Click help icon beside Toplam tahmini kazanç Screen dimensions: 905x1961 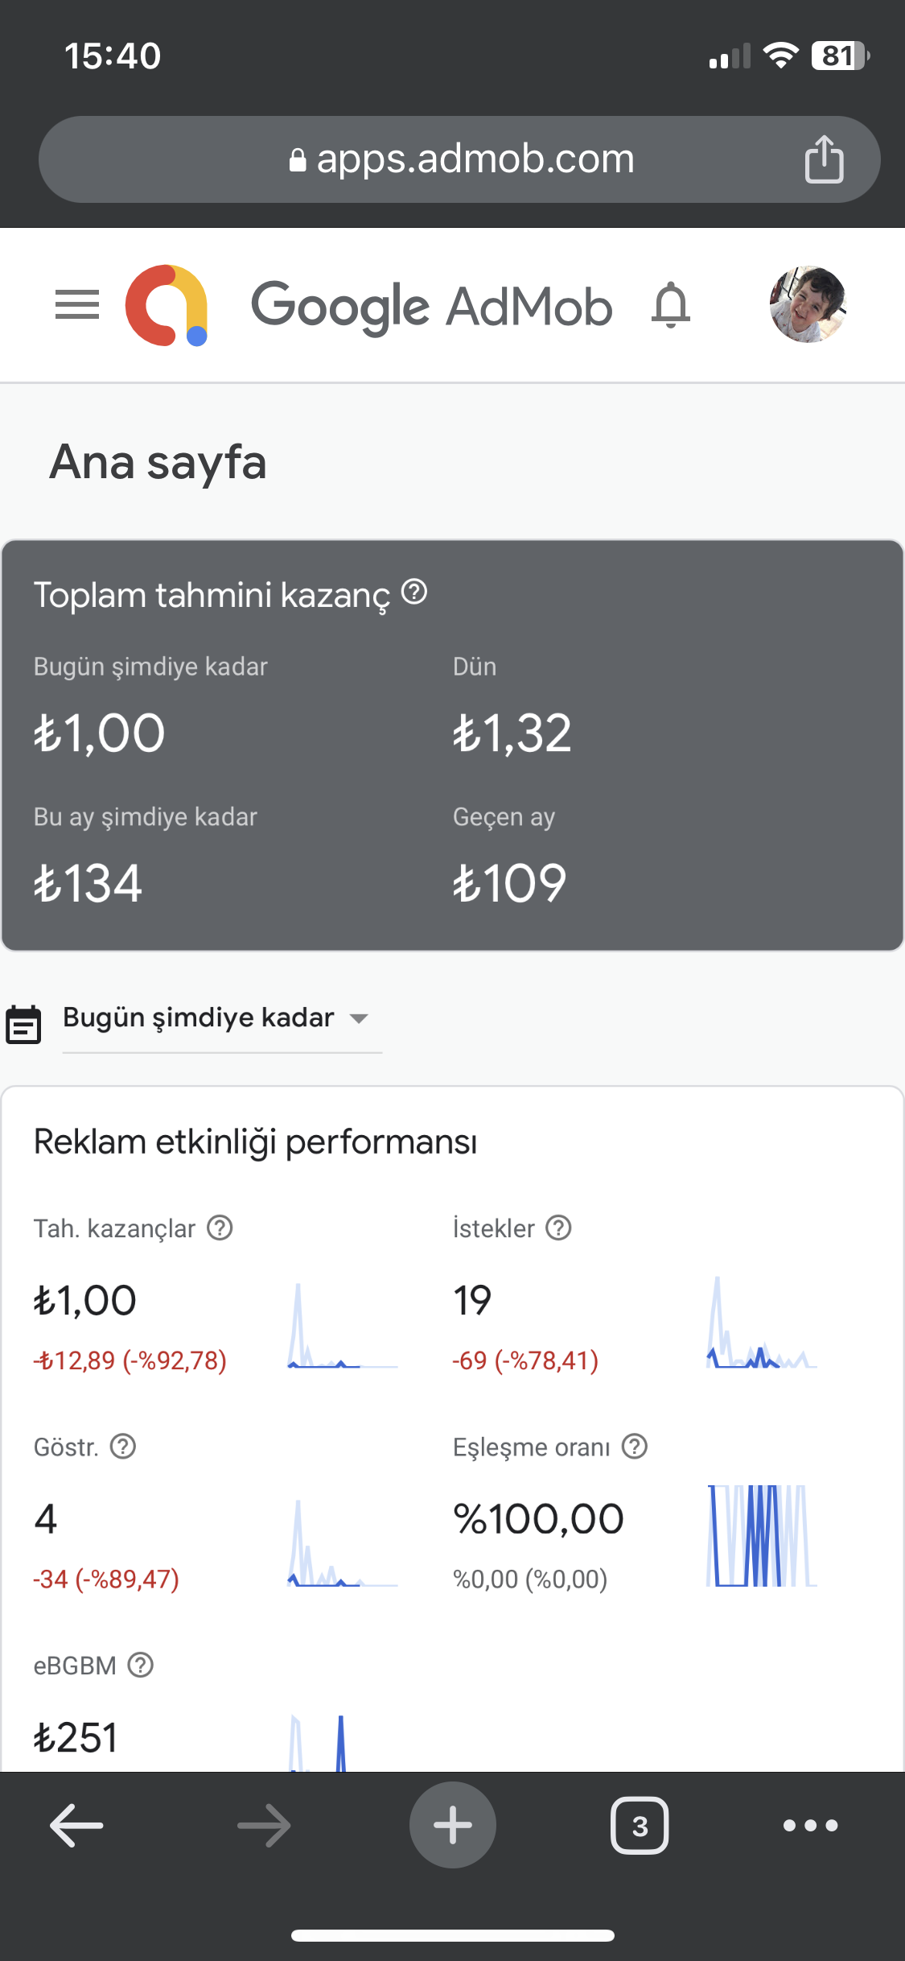[x=414, y=592]
